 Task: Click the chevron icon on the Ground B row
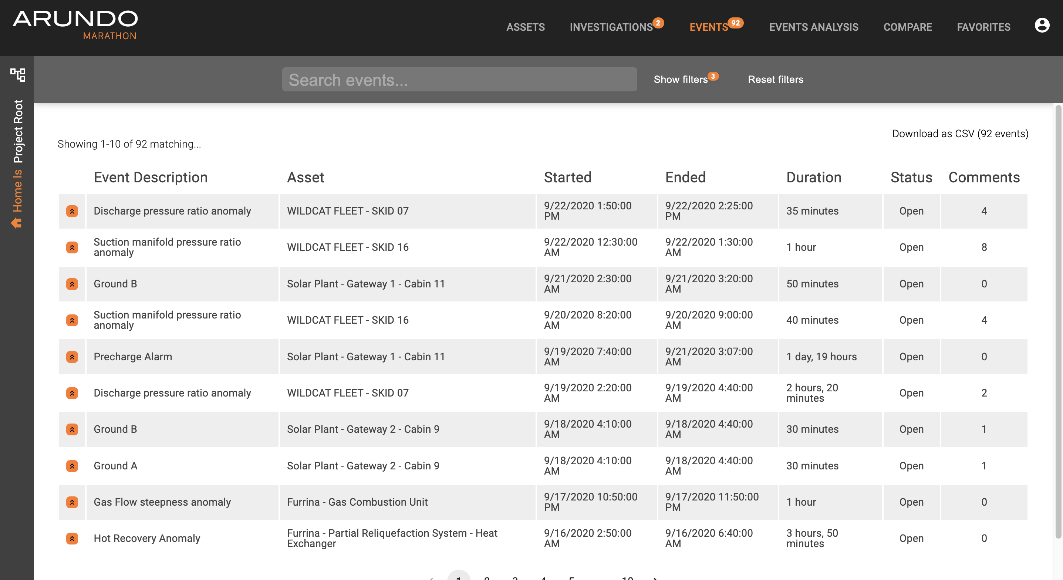coord(72,284)
